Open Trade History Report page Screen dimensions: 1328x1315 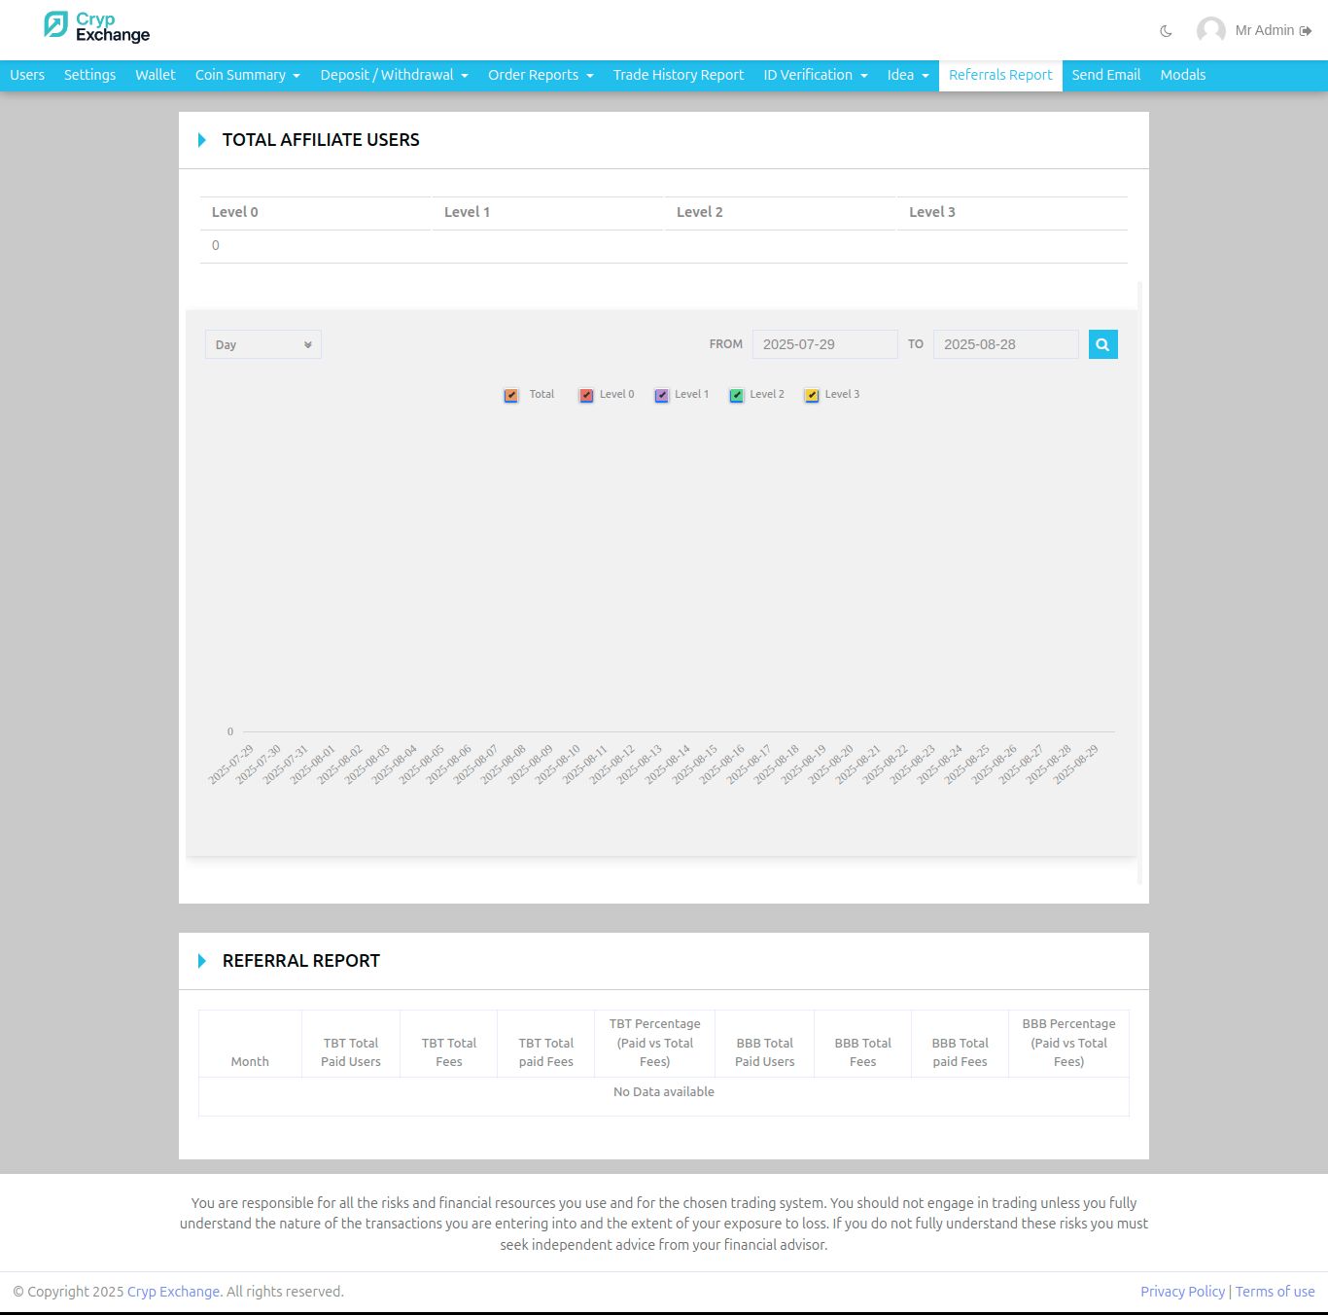[679, 75]
